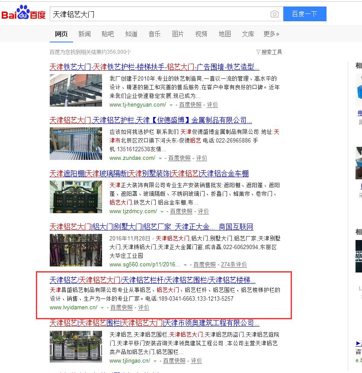Open result 天津铁艺大门-天津铁艺护栏-楼梯扶手
This screenshot has height=373, width=362.
154,67
